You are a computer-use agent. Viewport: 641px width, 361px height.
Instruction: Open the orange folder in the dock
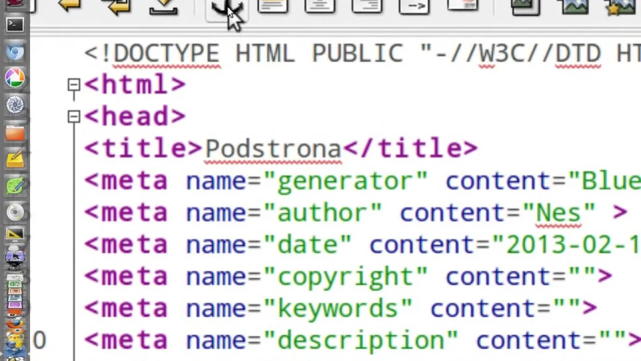(x=15, y=132)
